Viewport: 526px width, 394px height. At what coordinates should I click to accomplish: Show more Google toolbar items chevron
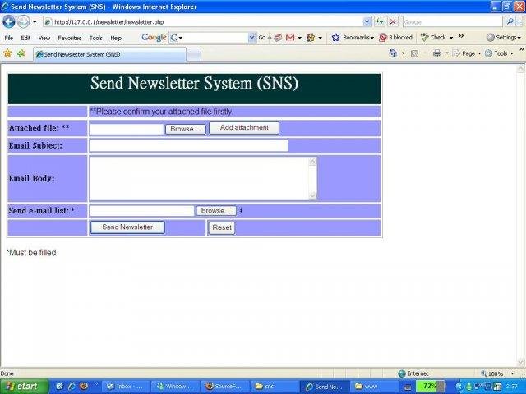tap(461, 36)
